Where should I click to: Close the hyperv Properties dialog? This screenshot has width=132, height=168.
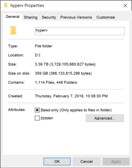point(125,6)
